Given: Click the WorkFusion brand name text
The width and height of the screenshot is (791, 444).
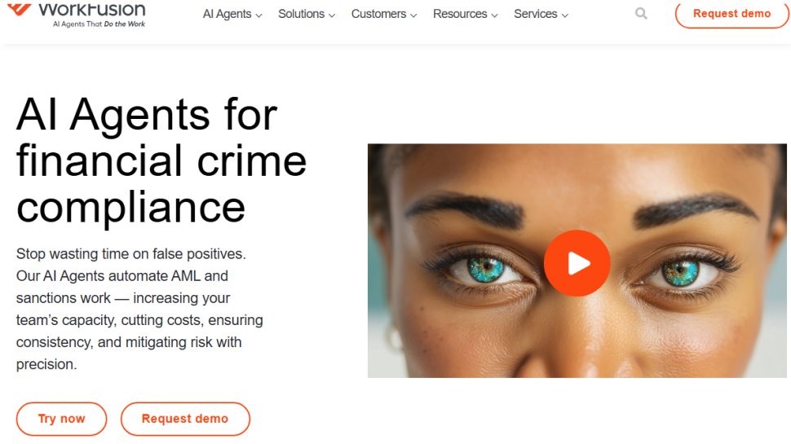Looking at the screenshot, I should pyautogui.click(x=92, y=9).
